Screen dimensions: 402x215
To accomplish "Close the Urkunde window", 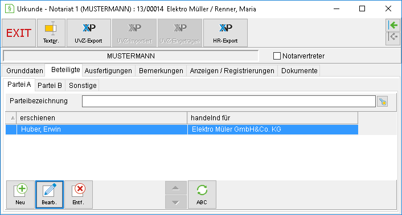I will pos(388,9).
